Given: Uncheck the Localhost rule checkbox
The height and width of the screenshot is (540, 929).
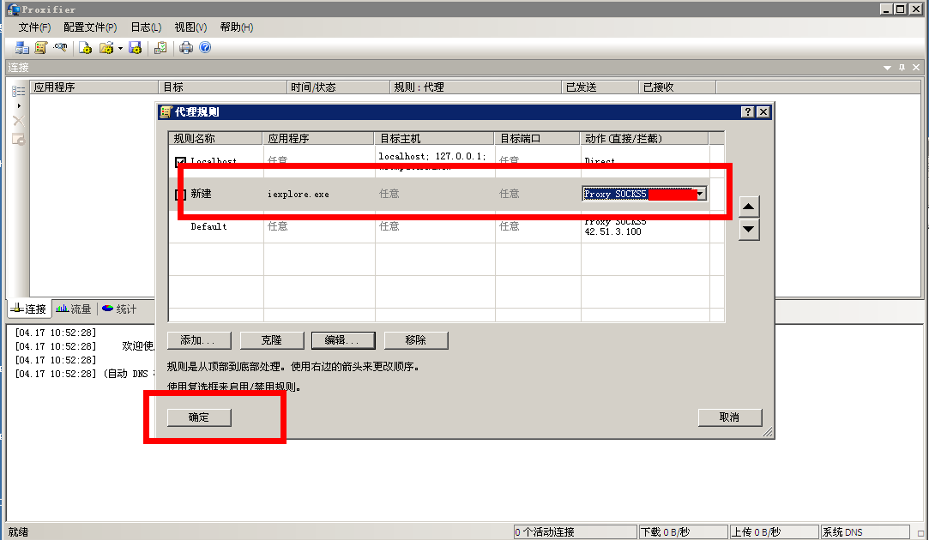Looking at the screenshot, I should tap(180, 162).
